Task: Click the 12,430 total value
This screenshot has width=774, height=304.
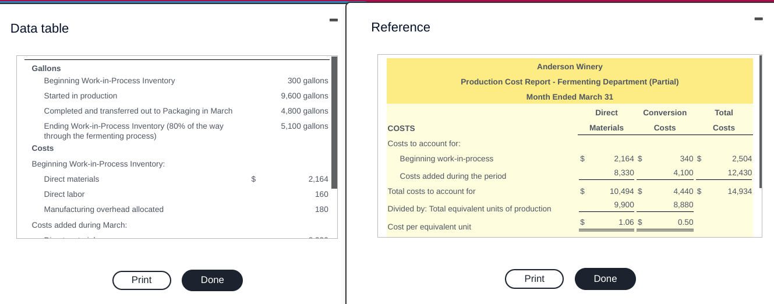Action: coord(740,172)
